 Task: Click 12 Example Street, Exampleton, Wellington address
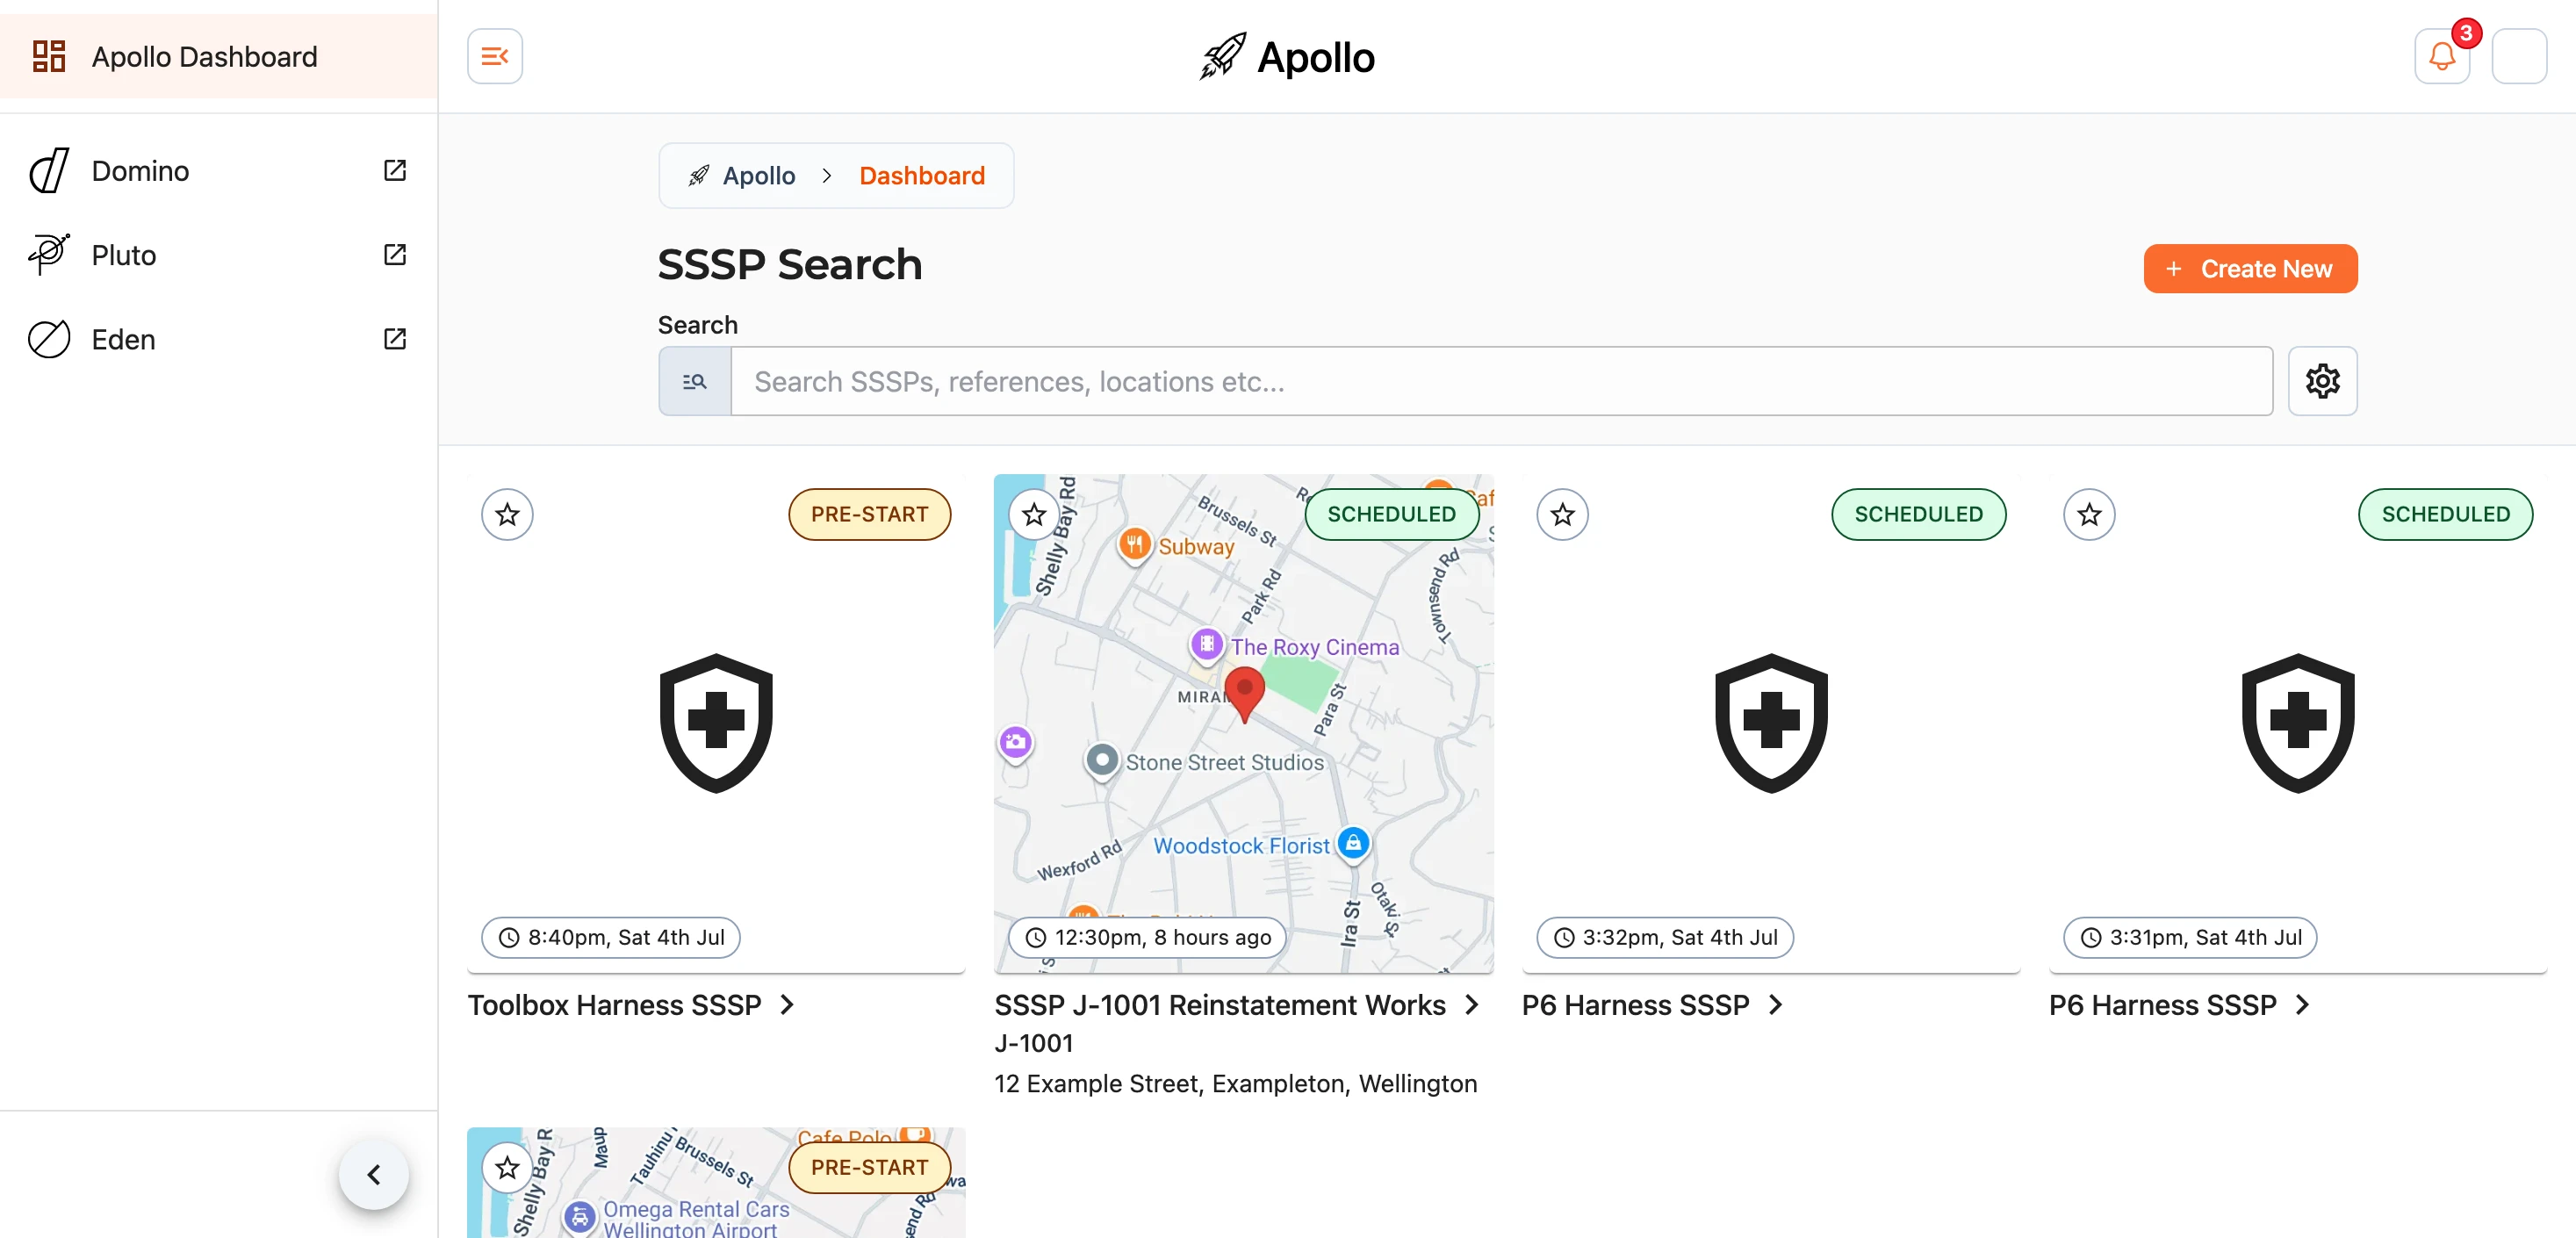(x=1235, y=1083)
